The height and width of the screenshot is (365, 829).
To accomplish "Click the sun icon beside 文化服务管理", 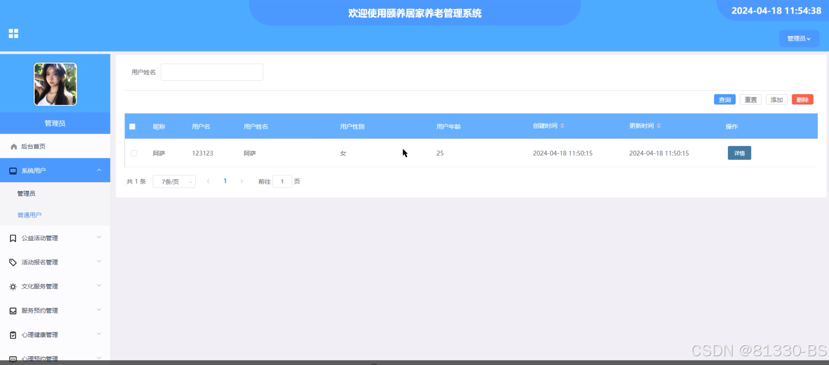I will [x=13, y=286].
